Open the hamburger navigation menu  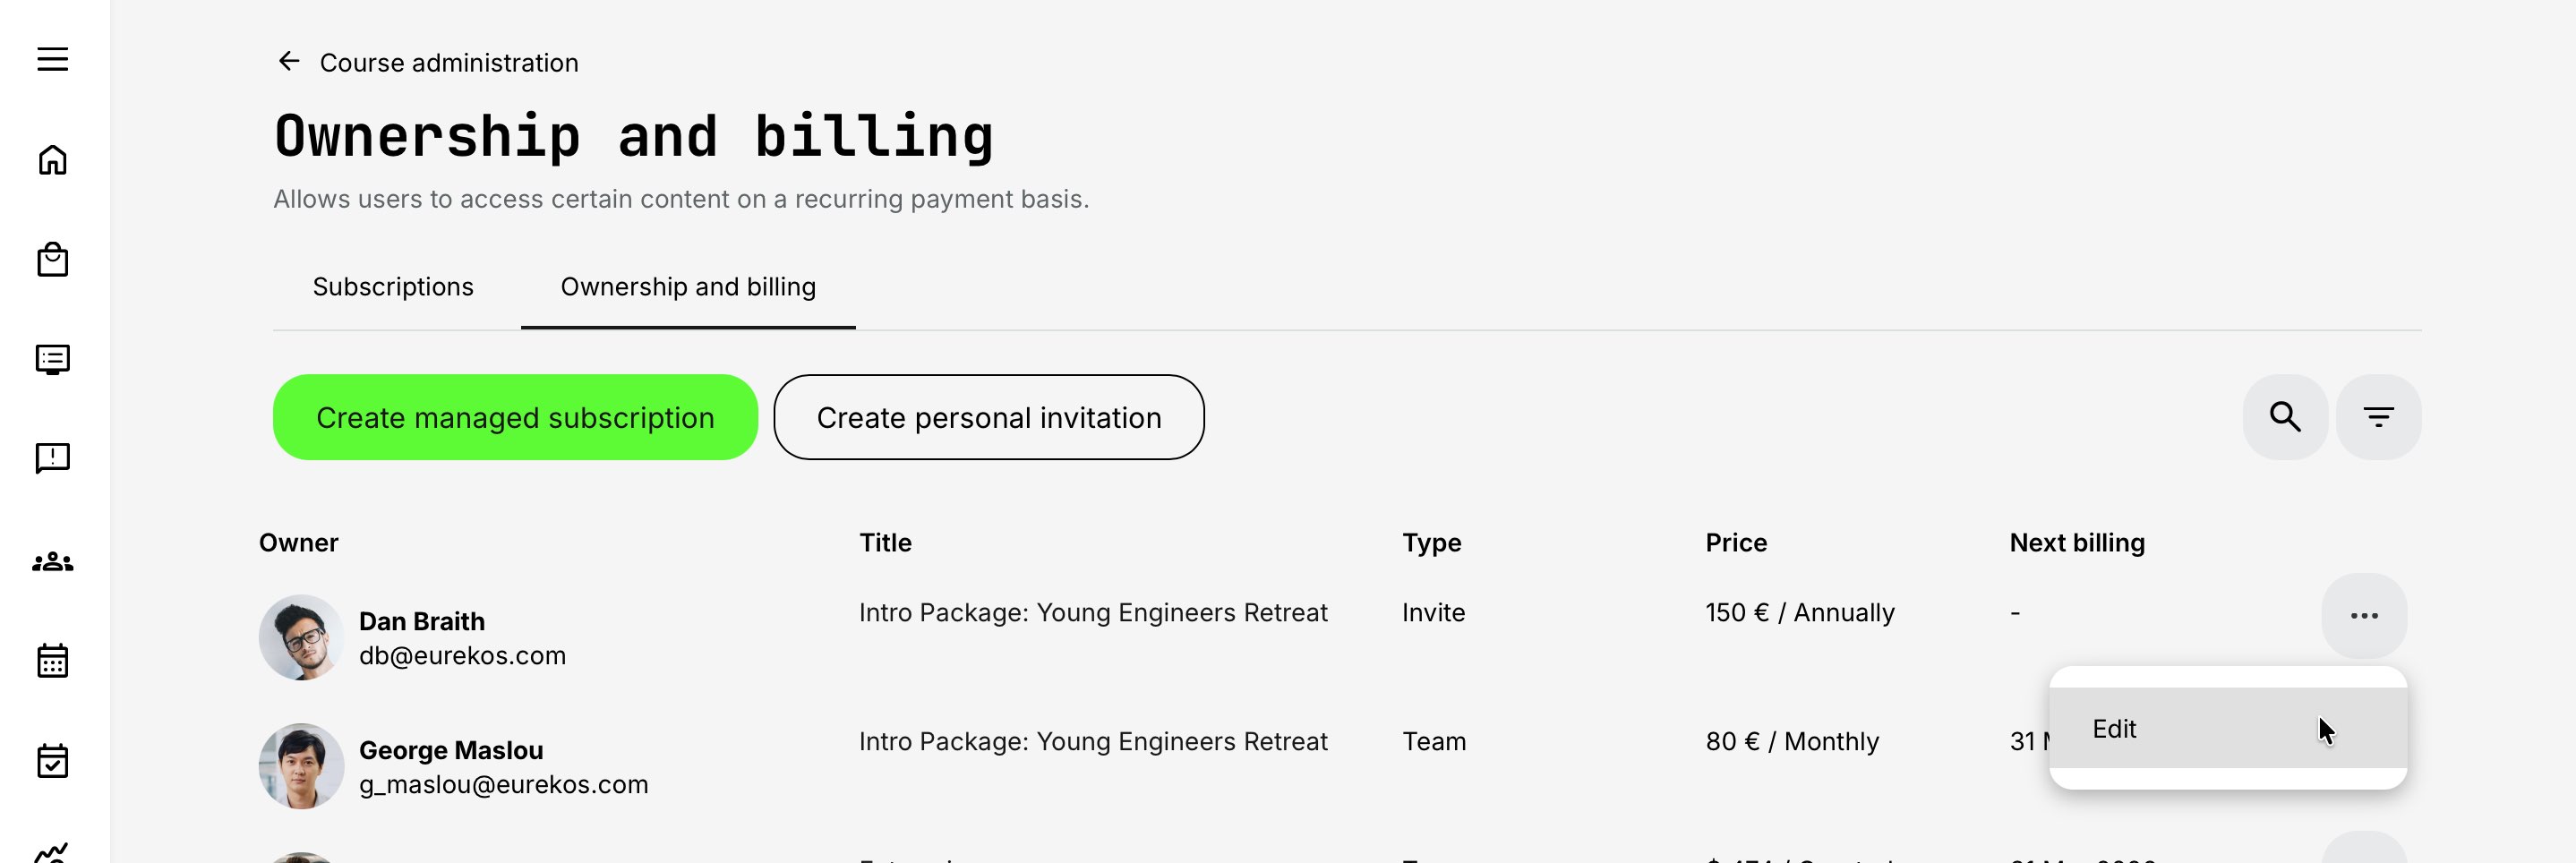click(51, 60)
